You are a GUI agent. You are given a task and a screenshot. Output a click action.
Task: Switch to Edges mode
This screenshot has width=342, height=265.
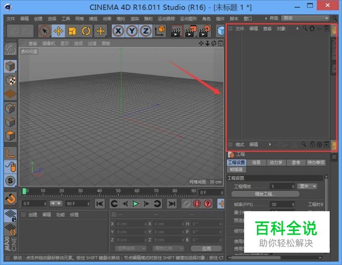(x=10, y=122)
